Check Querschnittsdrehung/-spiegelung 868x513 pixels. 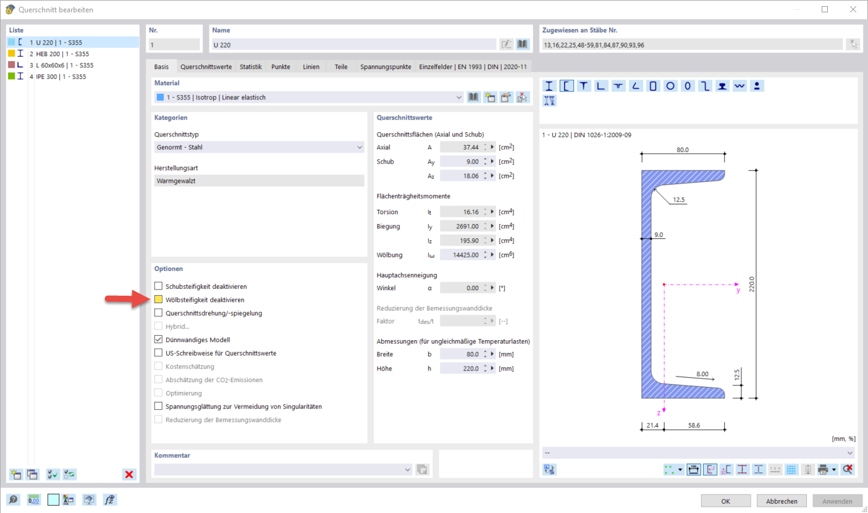click(158, 313)
